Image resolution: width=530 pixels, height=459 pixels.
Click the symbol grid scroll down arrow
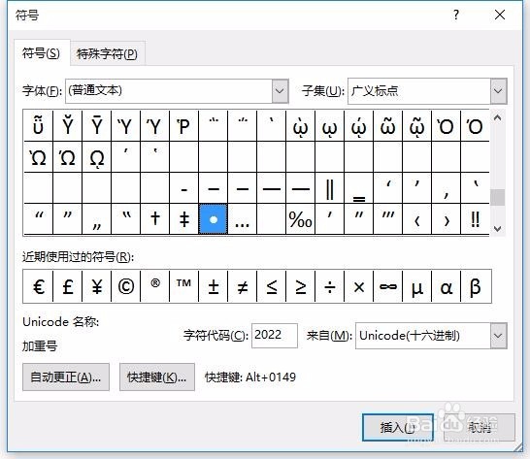tap(497, 228)
